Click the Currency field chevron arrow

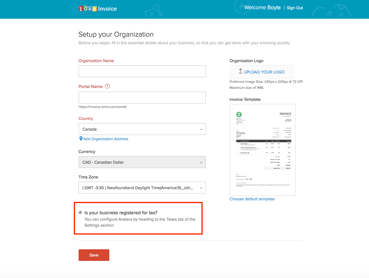tap(201, 162)
